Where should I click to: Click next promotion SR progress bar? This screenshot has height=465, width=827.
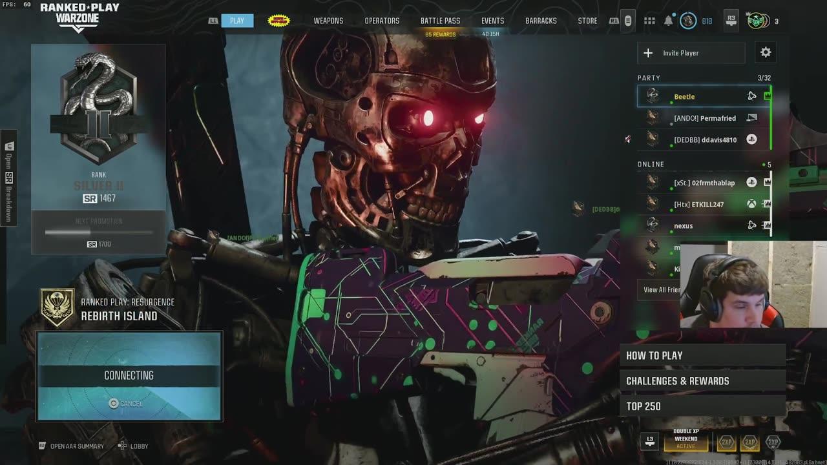[x=99, y=232]
